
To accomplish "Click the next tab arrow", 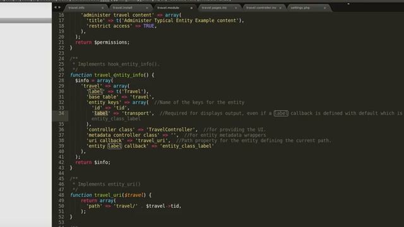I will (59, 8).
